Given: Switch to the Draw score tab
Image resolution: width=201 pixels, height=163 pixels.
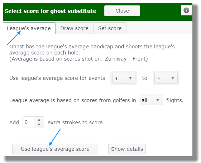Looking at the screenshot, I should 75,28.
